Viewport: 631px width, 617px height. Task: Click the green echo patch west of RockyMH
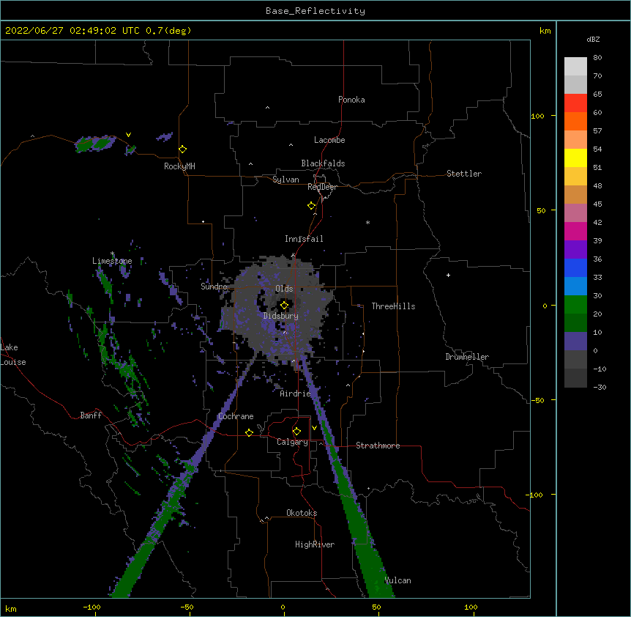pos(95,144)
